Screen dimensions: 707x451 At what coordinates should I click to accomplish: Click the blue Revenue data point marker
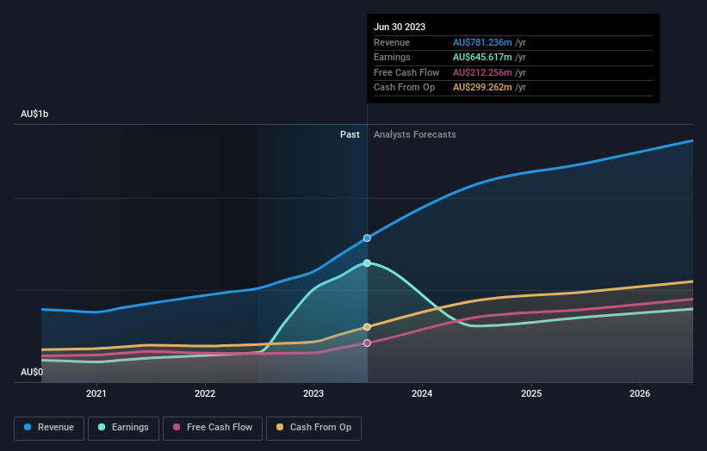point(367,238)
